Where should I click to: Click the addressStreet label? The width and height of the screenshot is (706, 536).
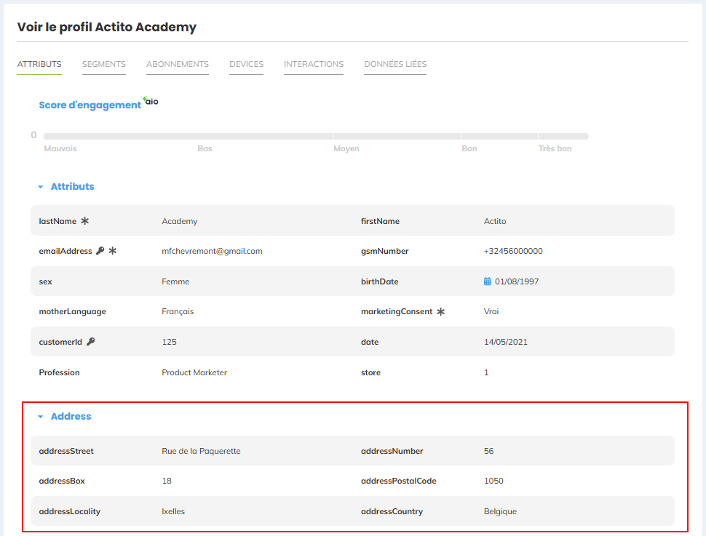point(66,451)
